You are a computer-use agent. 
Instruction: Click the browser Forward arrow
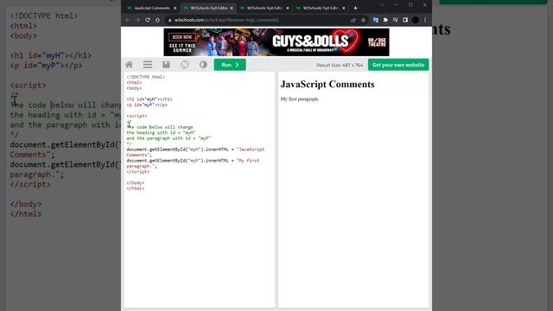click(x=137, y=20)
